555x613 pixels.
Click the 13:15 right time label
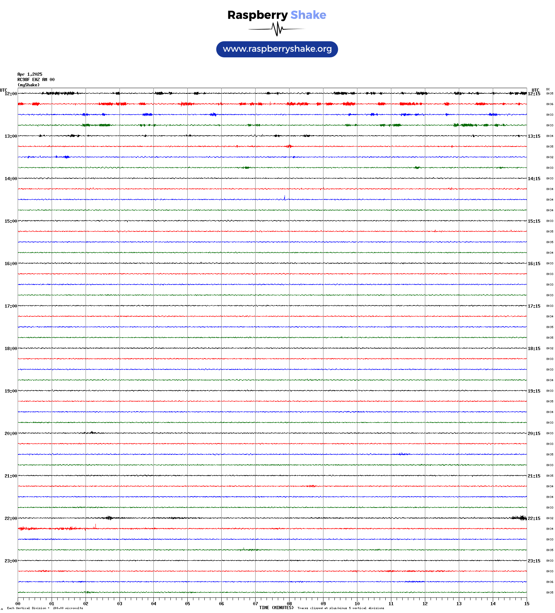click(x=534, y=136)
